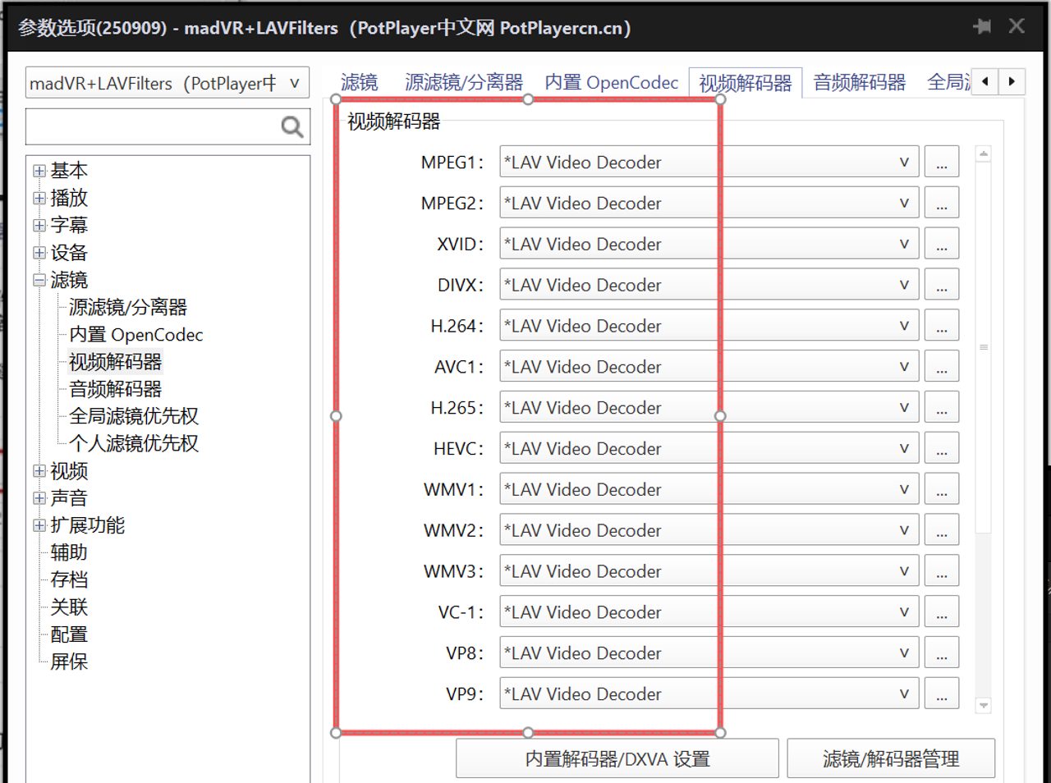Open the MPEG1 decoder settings ellipsis button
This screenshot has height=783, width=1051.
(942, 162)
